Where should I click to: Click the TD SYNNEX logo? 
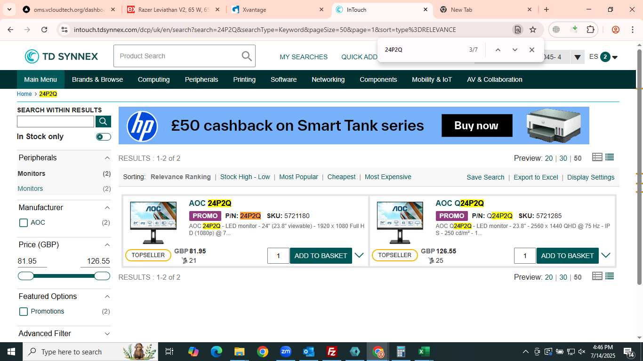61,56
